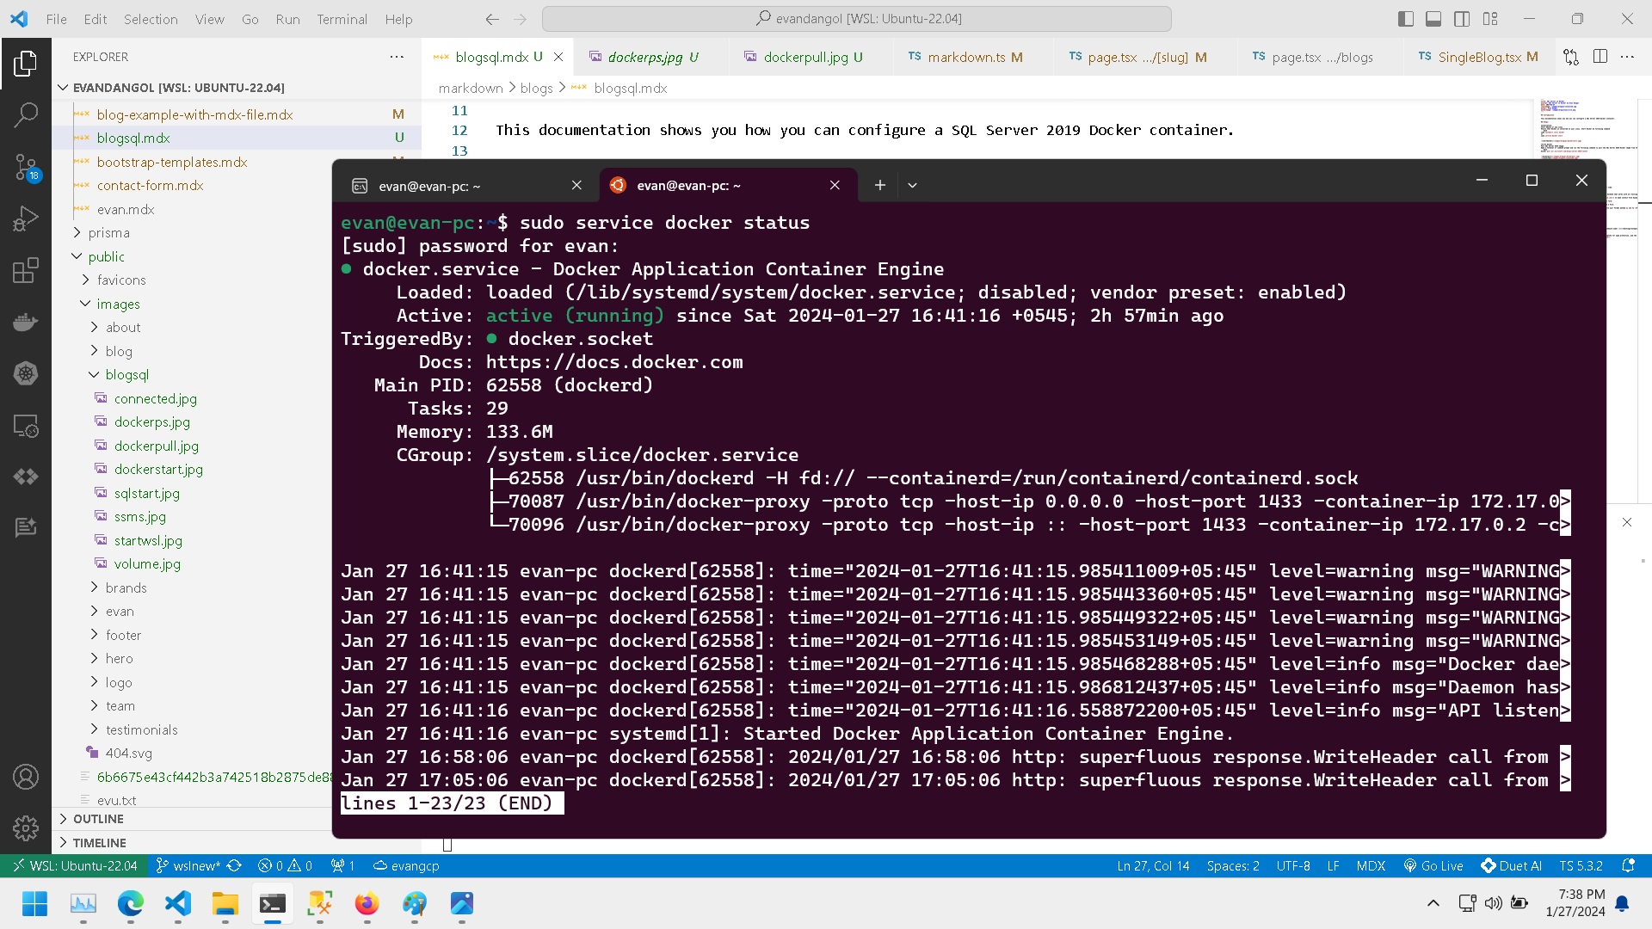
Task: Open sqlstart.jpg in the explorer
Action: point(146,494)
